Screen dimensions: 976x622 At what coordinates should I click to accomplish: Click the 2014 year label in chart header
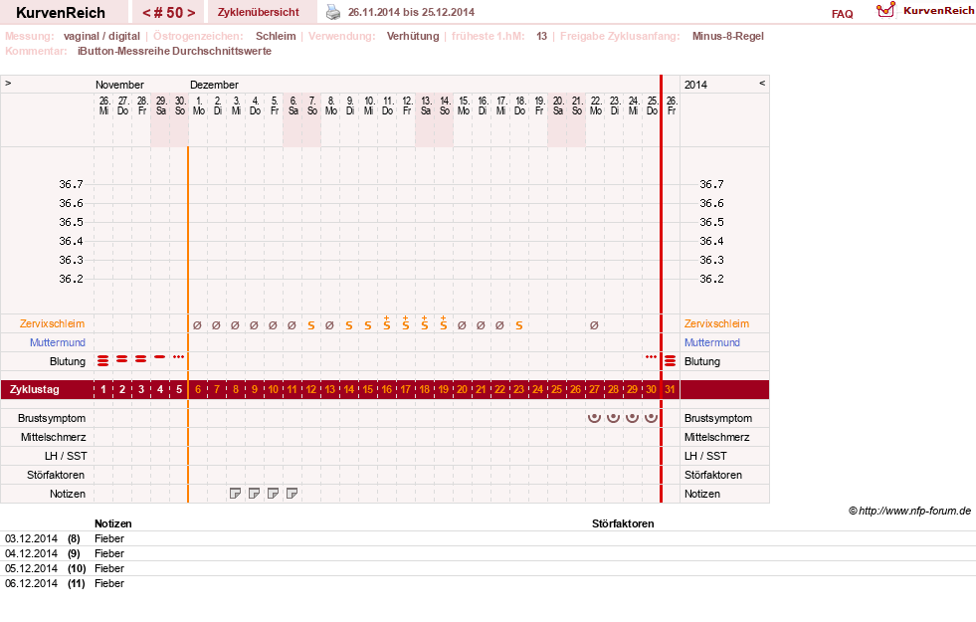[695, 85]
